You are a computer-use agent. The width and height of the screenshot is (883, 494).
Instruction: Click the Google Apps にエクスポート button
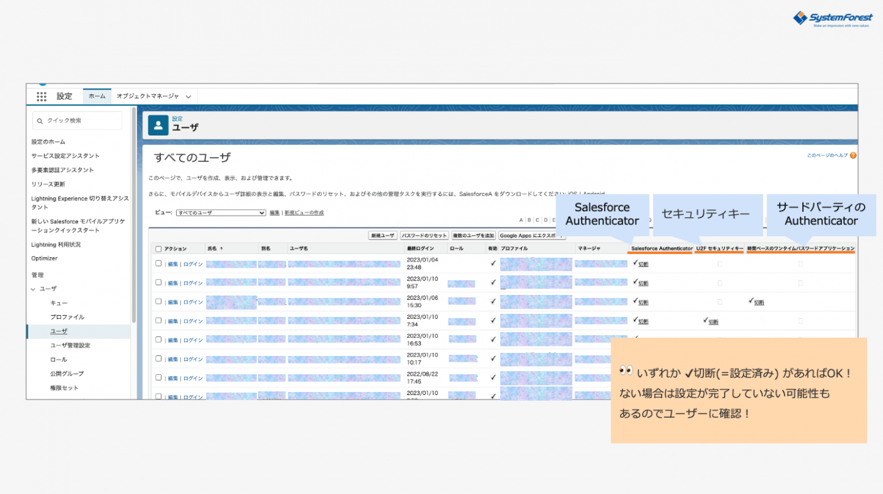point(532,236)
